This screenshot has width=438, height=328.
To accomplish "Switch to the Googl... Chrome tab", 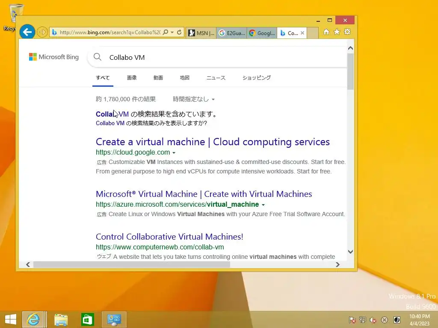I will click(x=262, y=33).
